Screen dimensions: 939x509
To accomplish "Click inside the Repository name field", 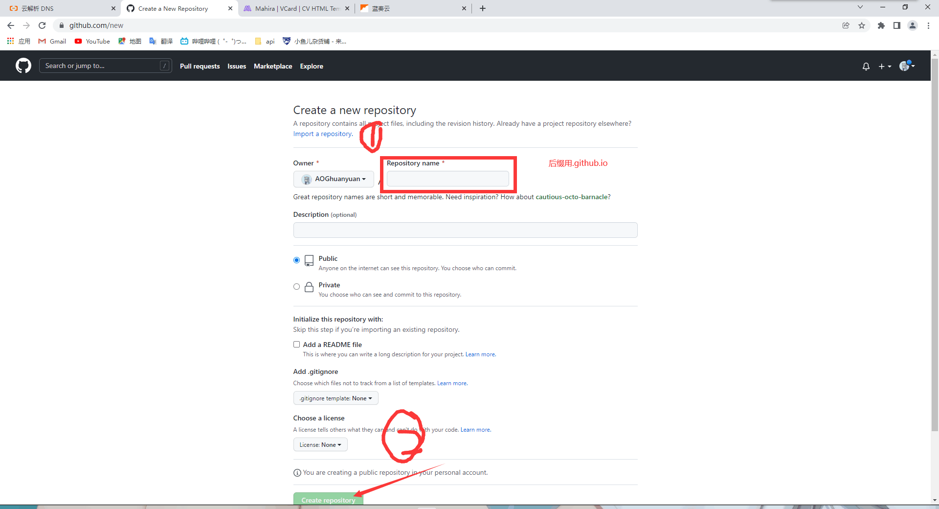I will [447, 178].
